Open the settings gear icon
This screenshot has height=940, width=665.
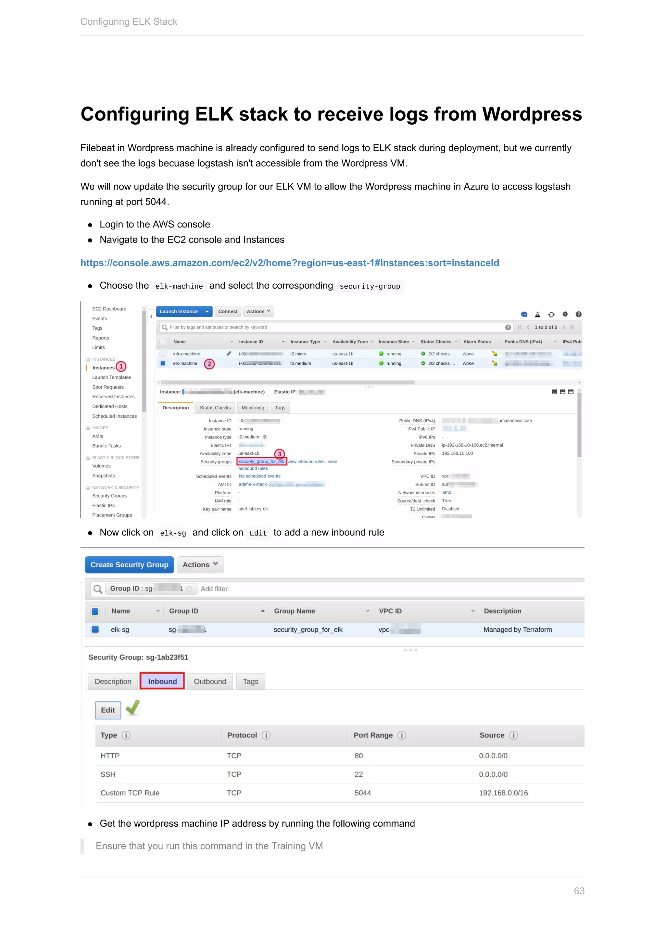point(565,314)
